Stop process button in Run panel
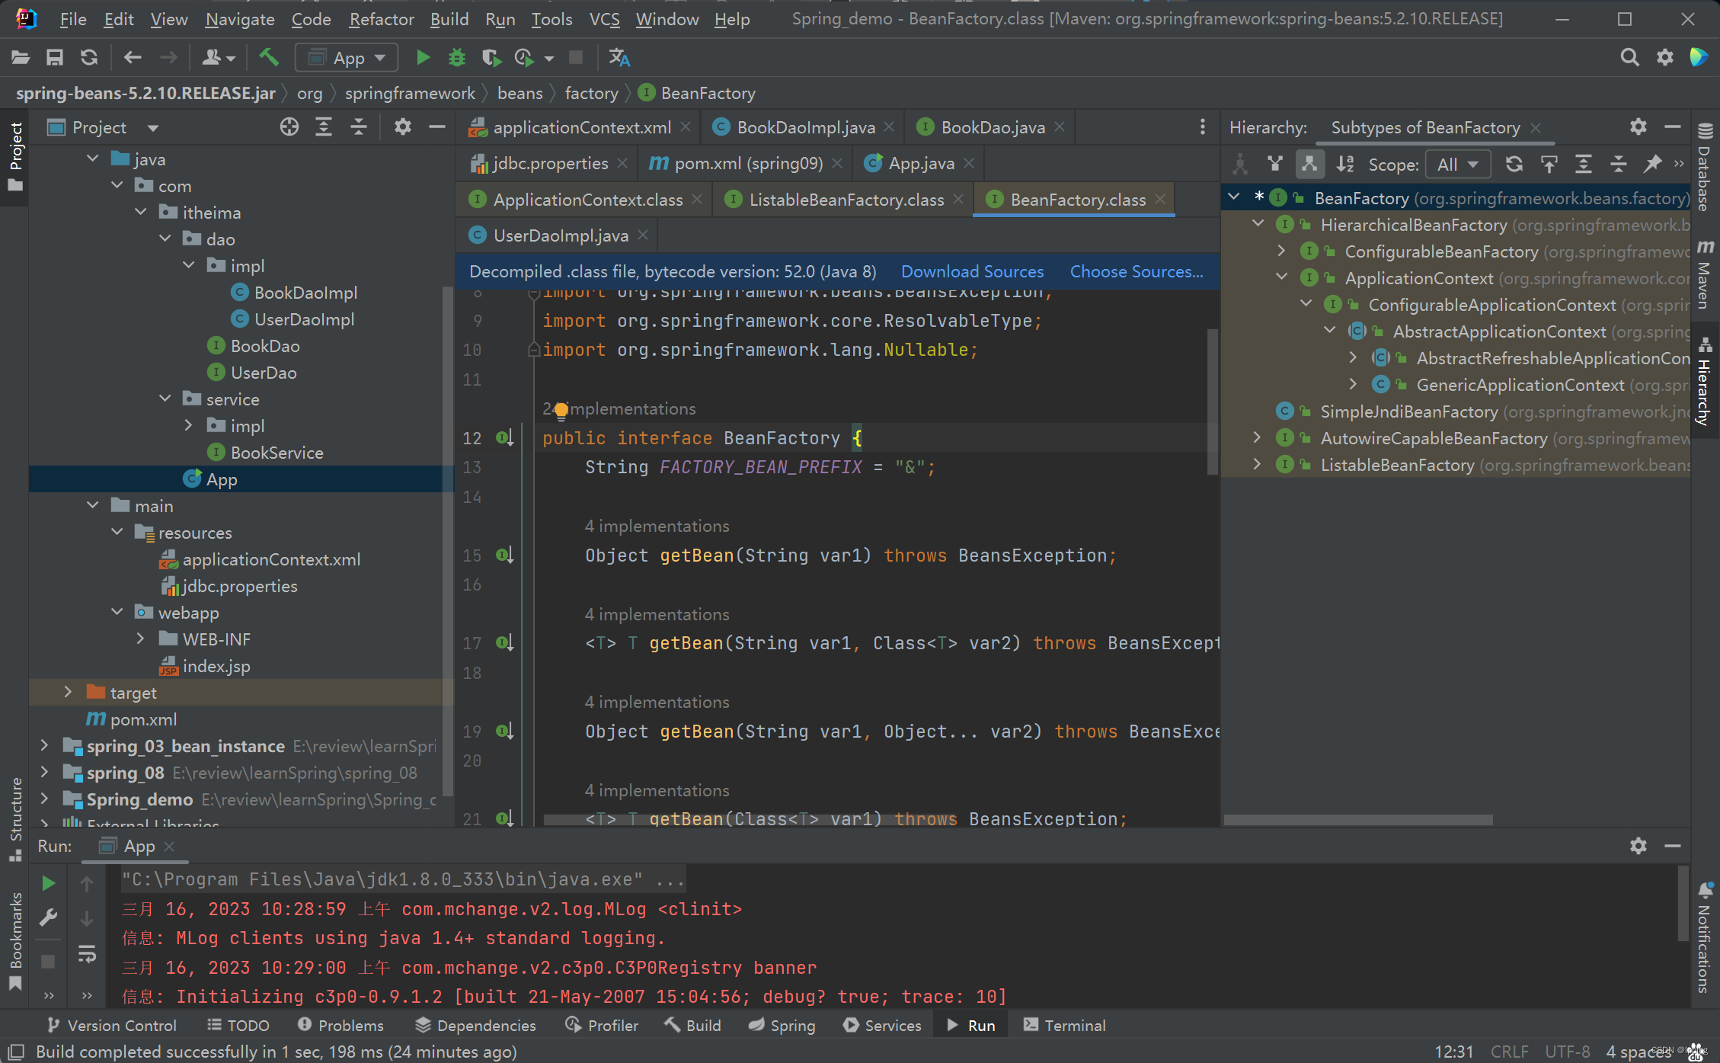Image resolution: width=1720 pixels, height=1063 pixels. [x=48, y=962]
